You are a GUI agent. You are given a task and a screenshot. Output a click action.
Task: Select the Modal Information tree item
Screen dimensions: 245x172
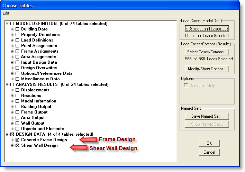38,101
